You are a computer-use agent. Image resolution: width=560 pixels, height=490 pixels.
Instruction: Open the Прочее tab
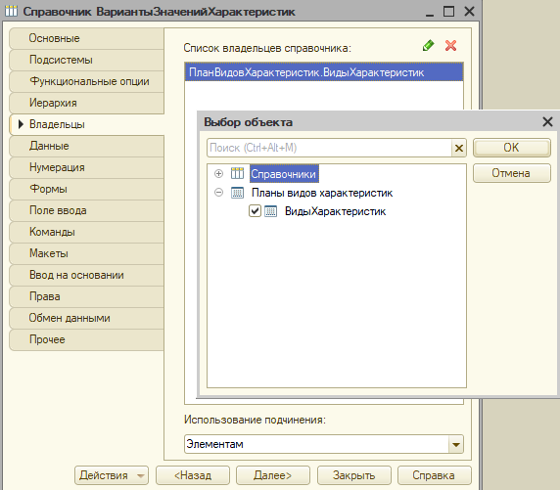click(x=87, y=339)
